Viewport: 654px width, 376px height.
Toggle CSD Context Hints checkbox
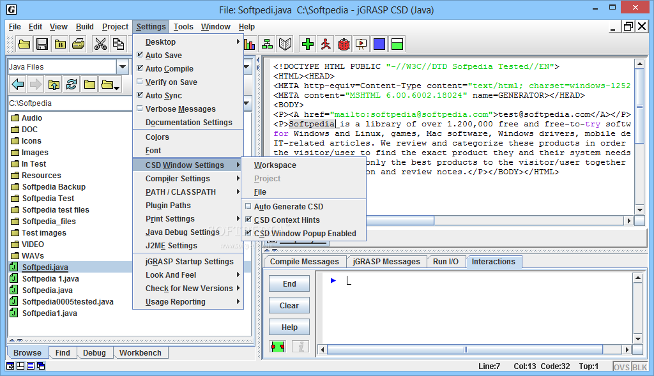coord(248,219)
